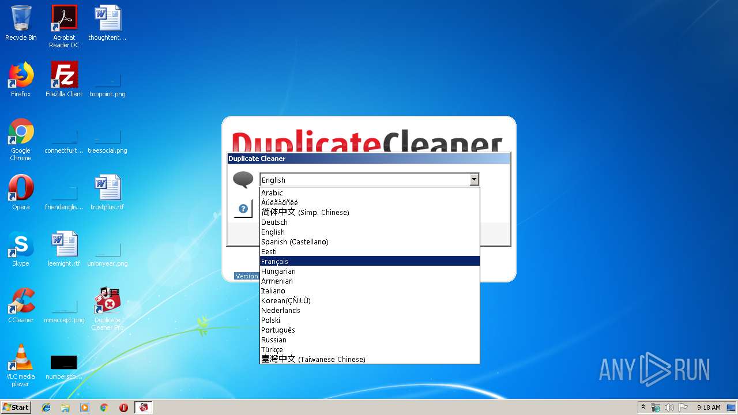Launch Firefox from desktop
The height and width of the screenshot is (415, 738).
[x=21, y=80]
